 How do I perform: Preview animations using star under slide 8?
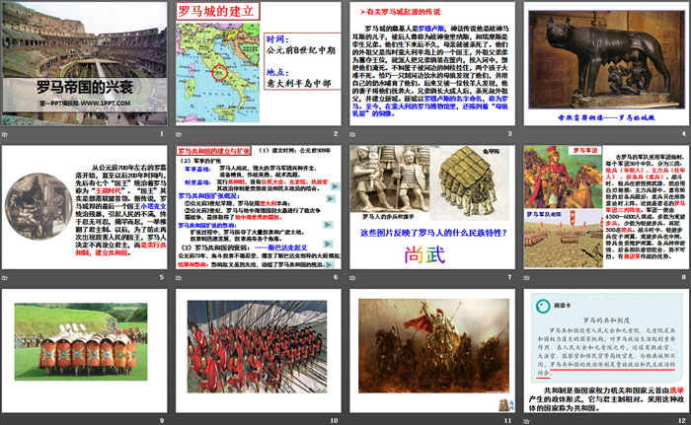tap(526, 277)
